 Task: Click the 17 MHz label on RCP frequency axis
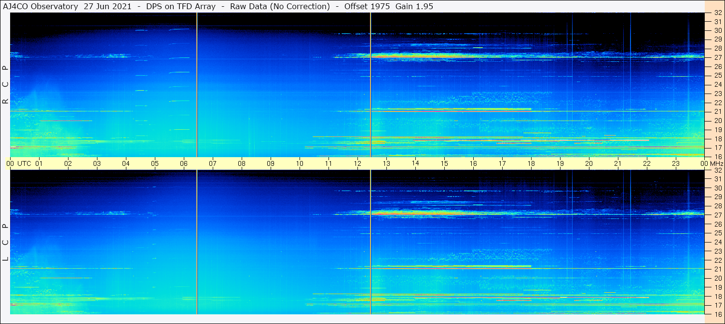point(717,148)
